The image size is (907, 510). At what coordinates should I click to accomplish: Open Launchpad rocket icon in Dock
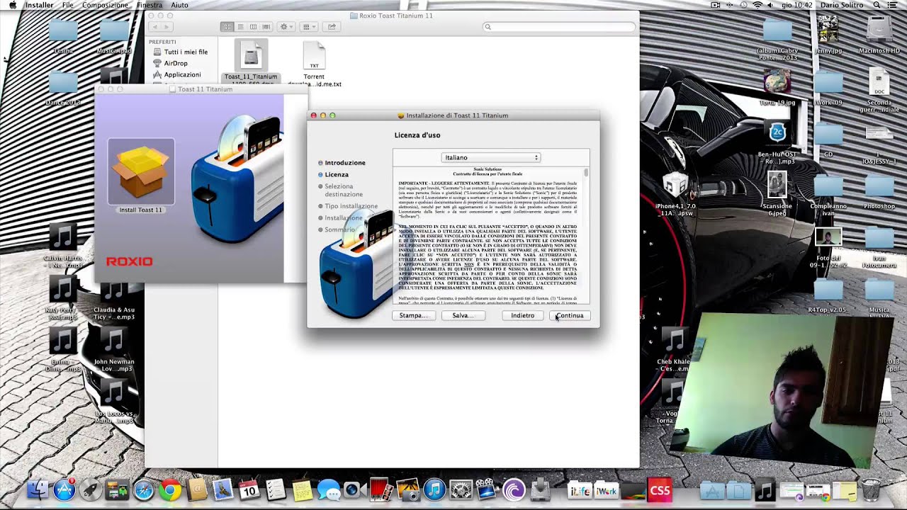click(x=90, y=489)
